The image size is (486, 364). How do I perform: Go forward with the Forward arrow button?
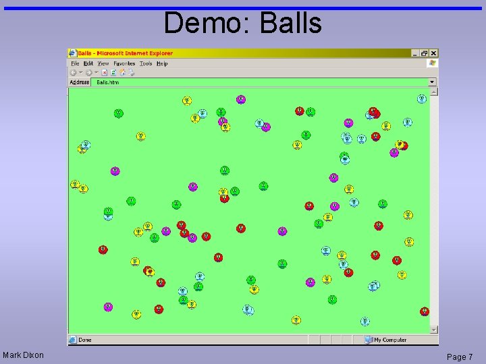pos(89,73)
